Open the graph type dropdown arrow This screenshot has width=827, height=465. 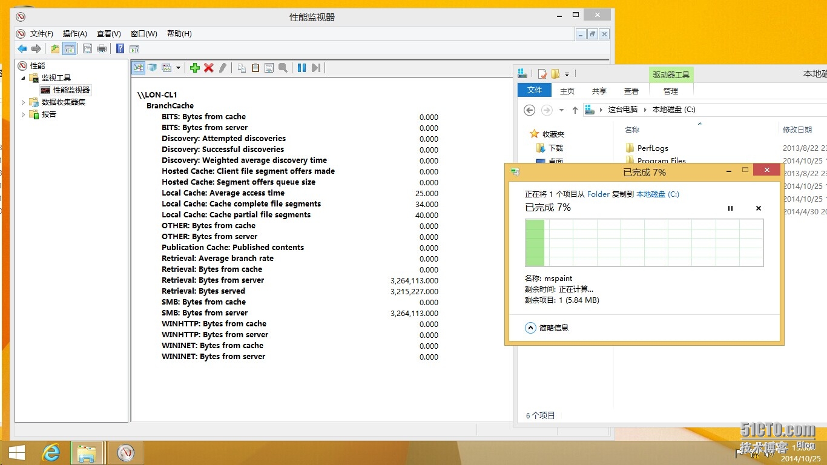coord(178,68)
